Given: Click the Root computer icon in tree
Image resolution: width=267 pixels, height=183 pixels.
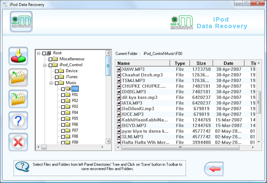Looking at the screenshot, I should click(x=49, y=53).
